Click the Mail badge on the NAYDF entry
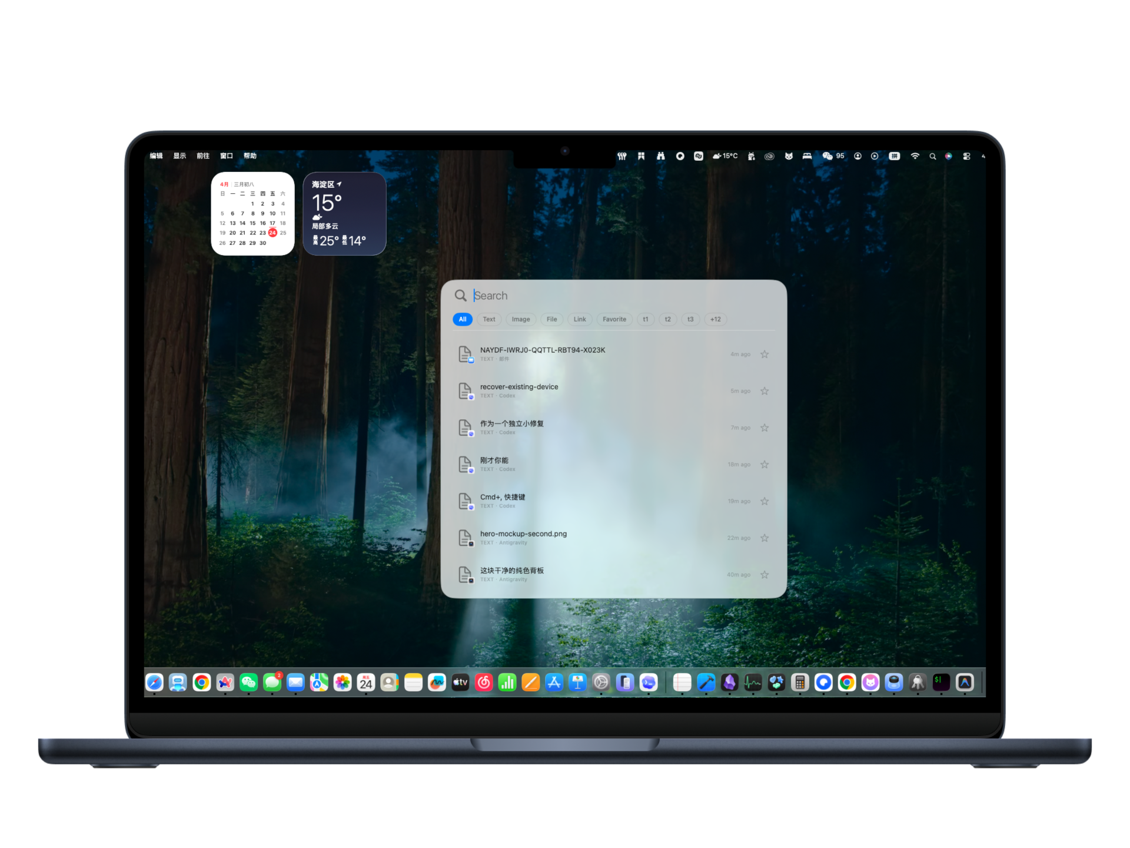The height and width of the screenshot is (848, 1130). (x=471, y=359)
